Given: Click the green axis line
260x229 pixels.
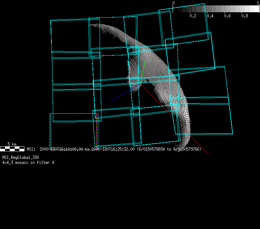Looking at the screenshot, I should [x=143, y=68].
